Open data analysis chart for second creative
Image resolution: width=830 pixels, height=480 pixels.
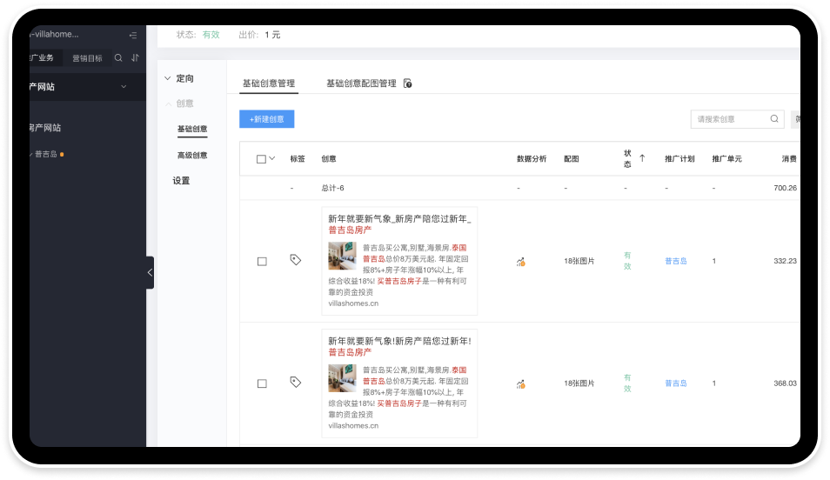pyautogui.click(x=521, y=383)
